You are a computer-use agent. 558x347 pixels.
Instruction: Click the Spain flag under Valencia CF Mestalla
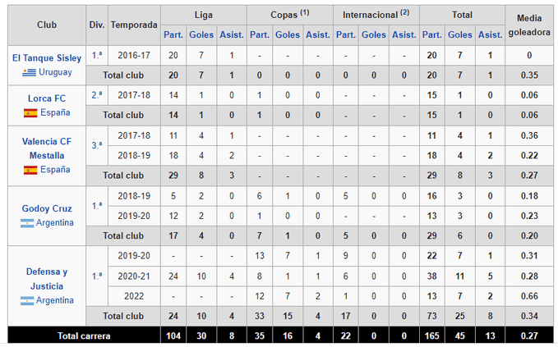30,170
